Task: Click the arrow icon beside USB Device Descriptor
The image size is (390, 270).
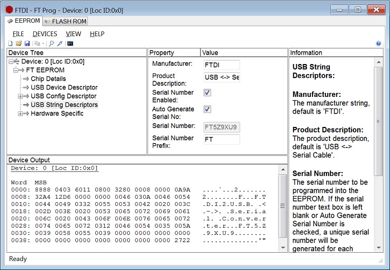Action: [26, 87]
